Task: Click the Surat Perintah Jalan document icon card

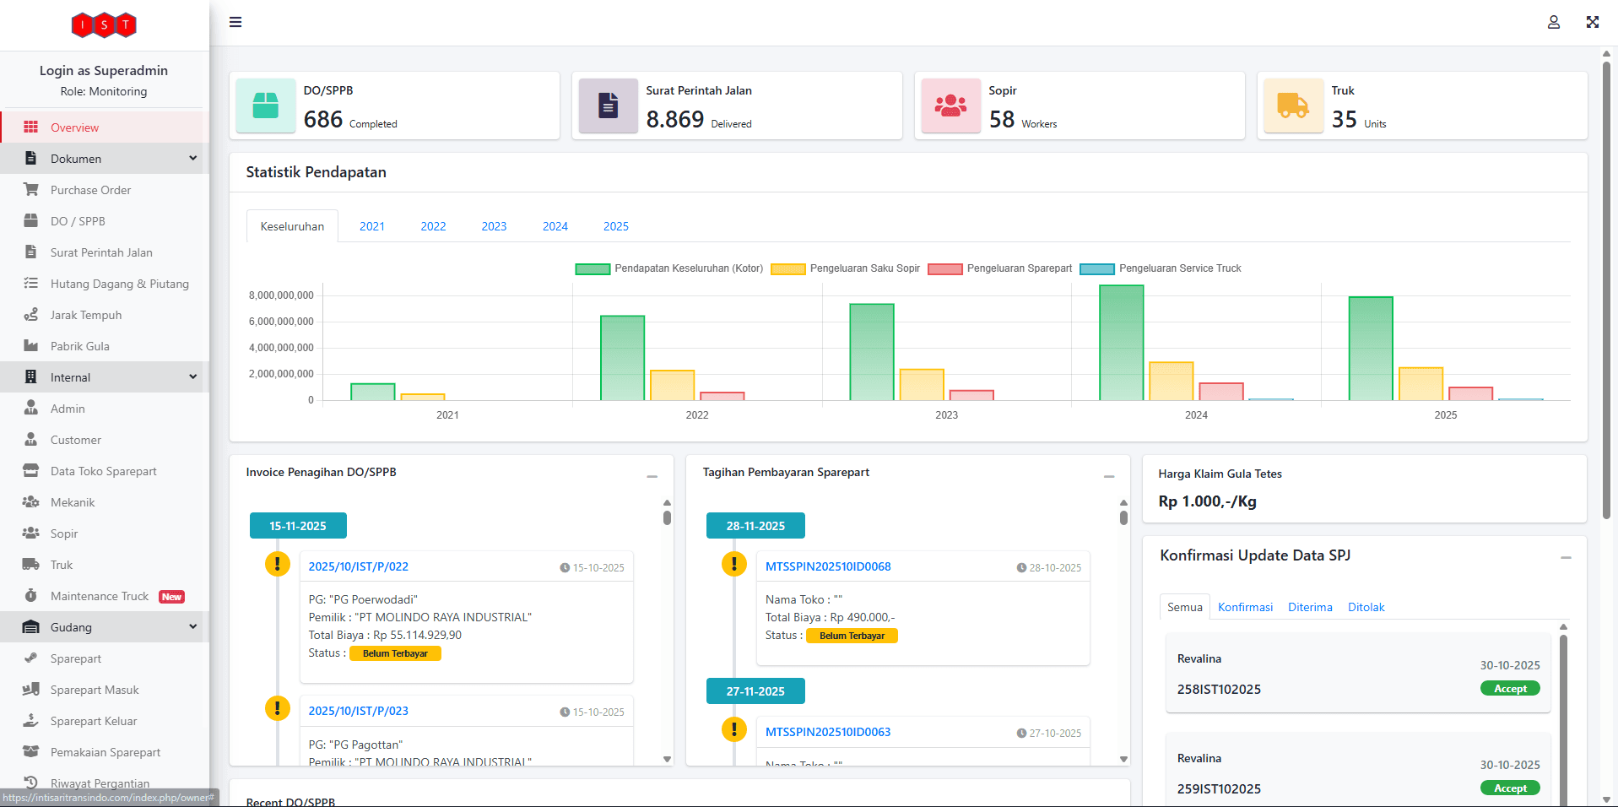Action: click(609, 106)
